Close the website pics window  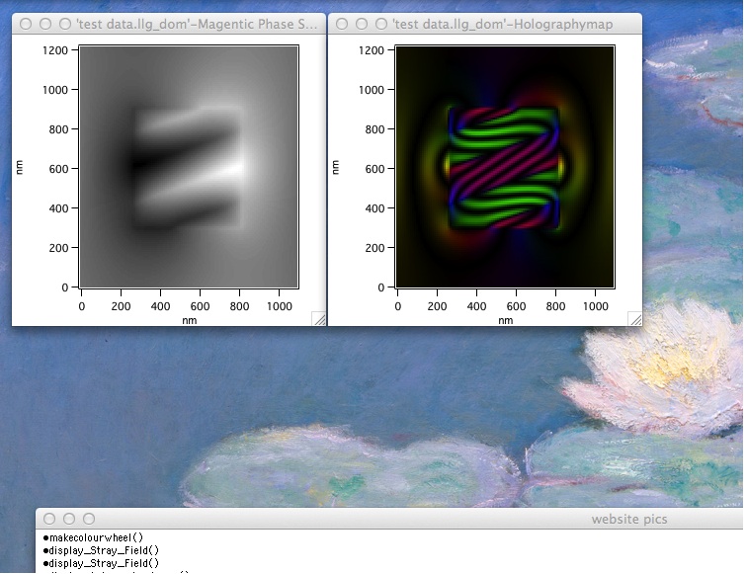49,519
